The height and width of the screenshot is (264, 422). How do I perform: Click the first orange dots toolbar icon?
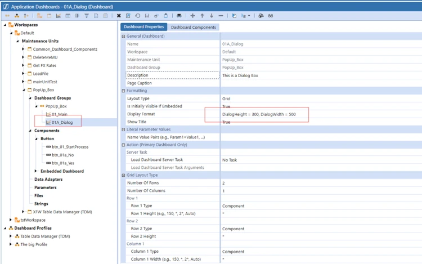tap(7, 16)
